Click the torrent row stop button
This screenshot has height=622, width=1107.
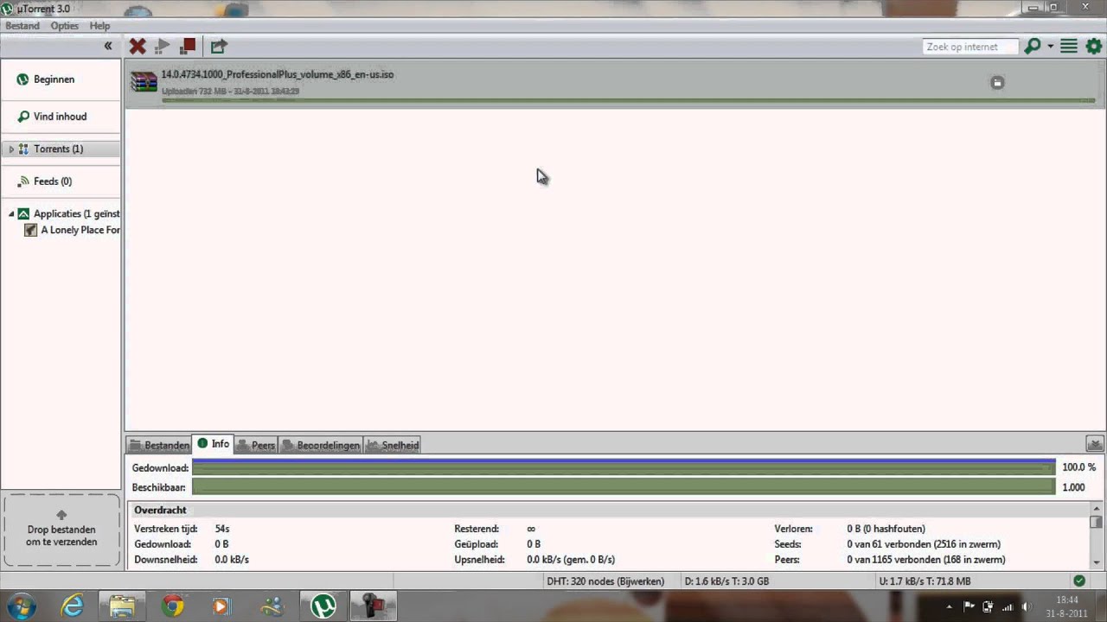[x=997, y=83]
